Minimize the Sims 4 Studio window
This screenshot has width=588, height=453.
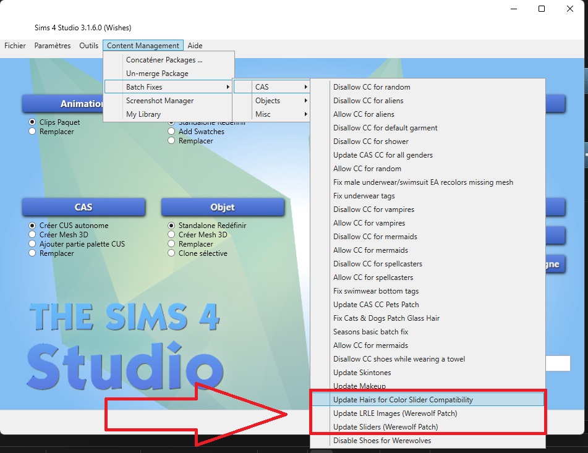tap(514, 9)
